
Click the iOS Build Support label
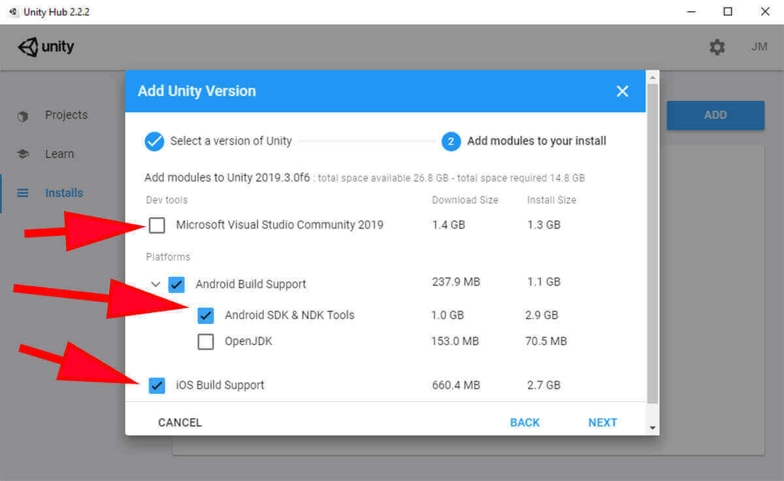click(x=220, y=385)
